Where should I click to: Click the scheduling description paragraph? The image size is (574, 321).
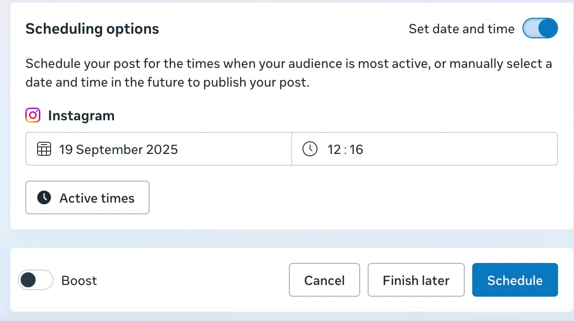click(x=288, y=73)
